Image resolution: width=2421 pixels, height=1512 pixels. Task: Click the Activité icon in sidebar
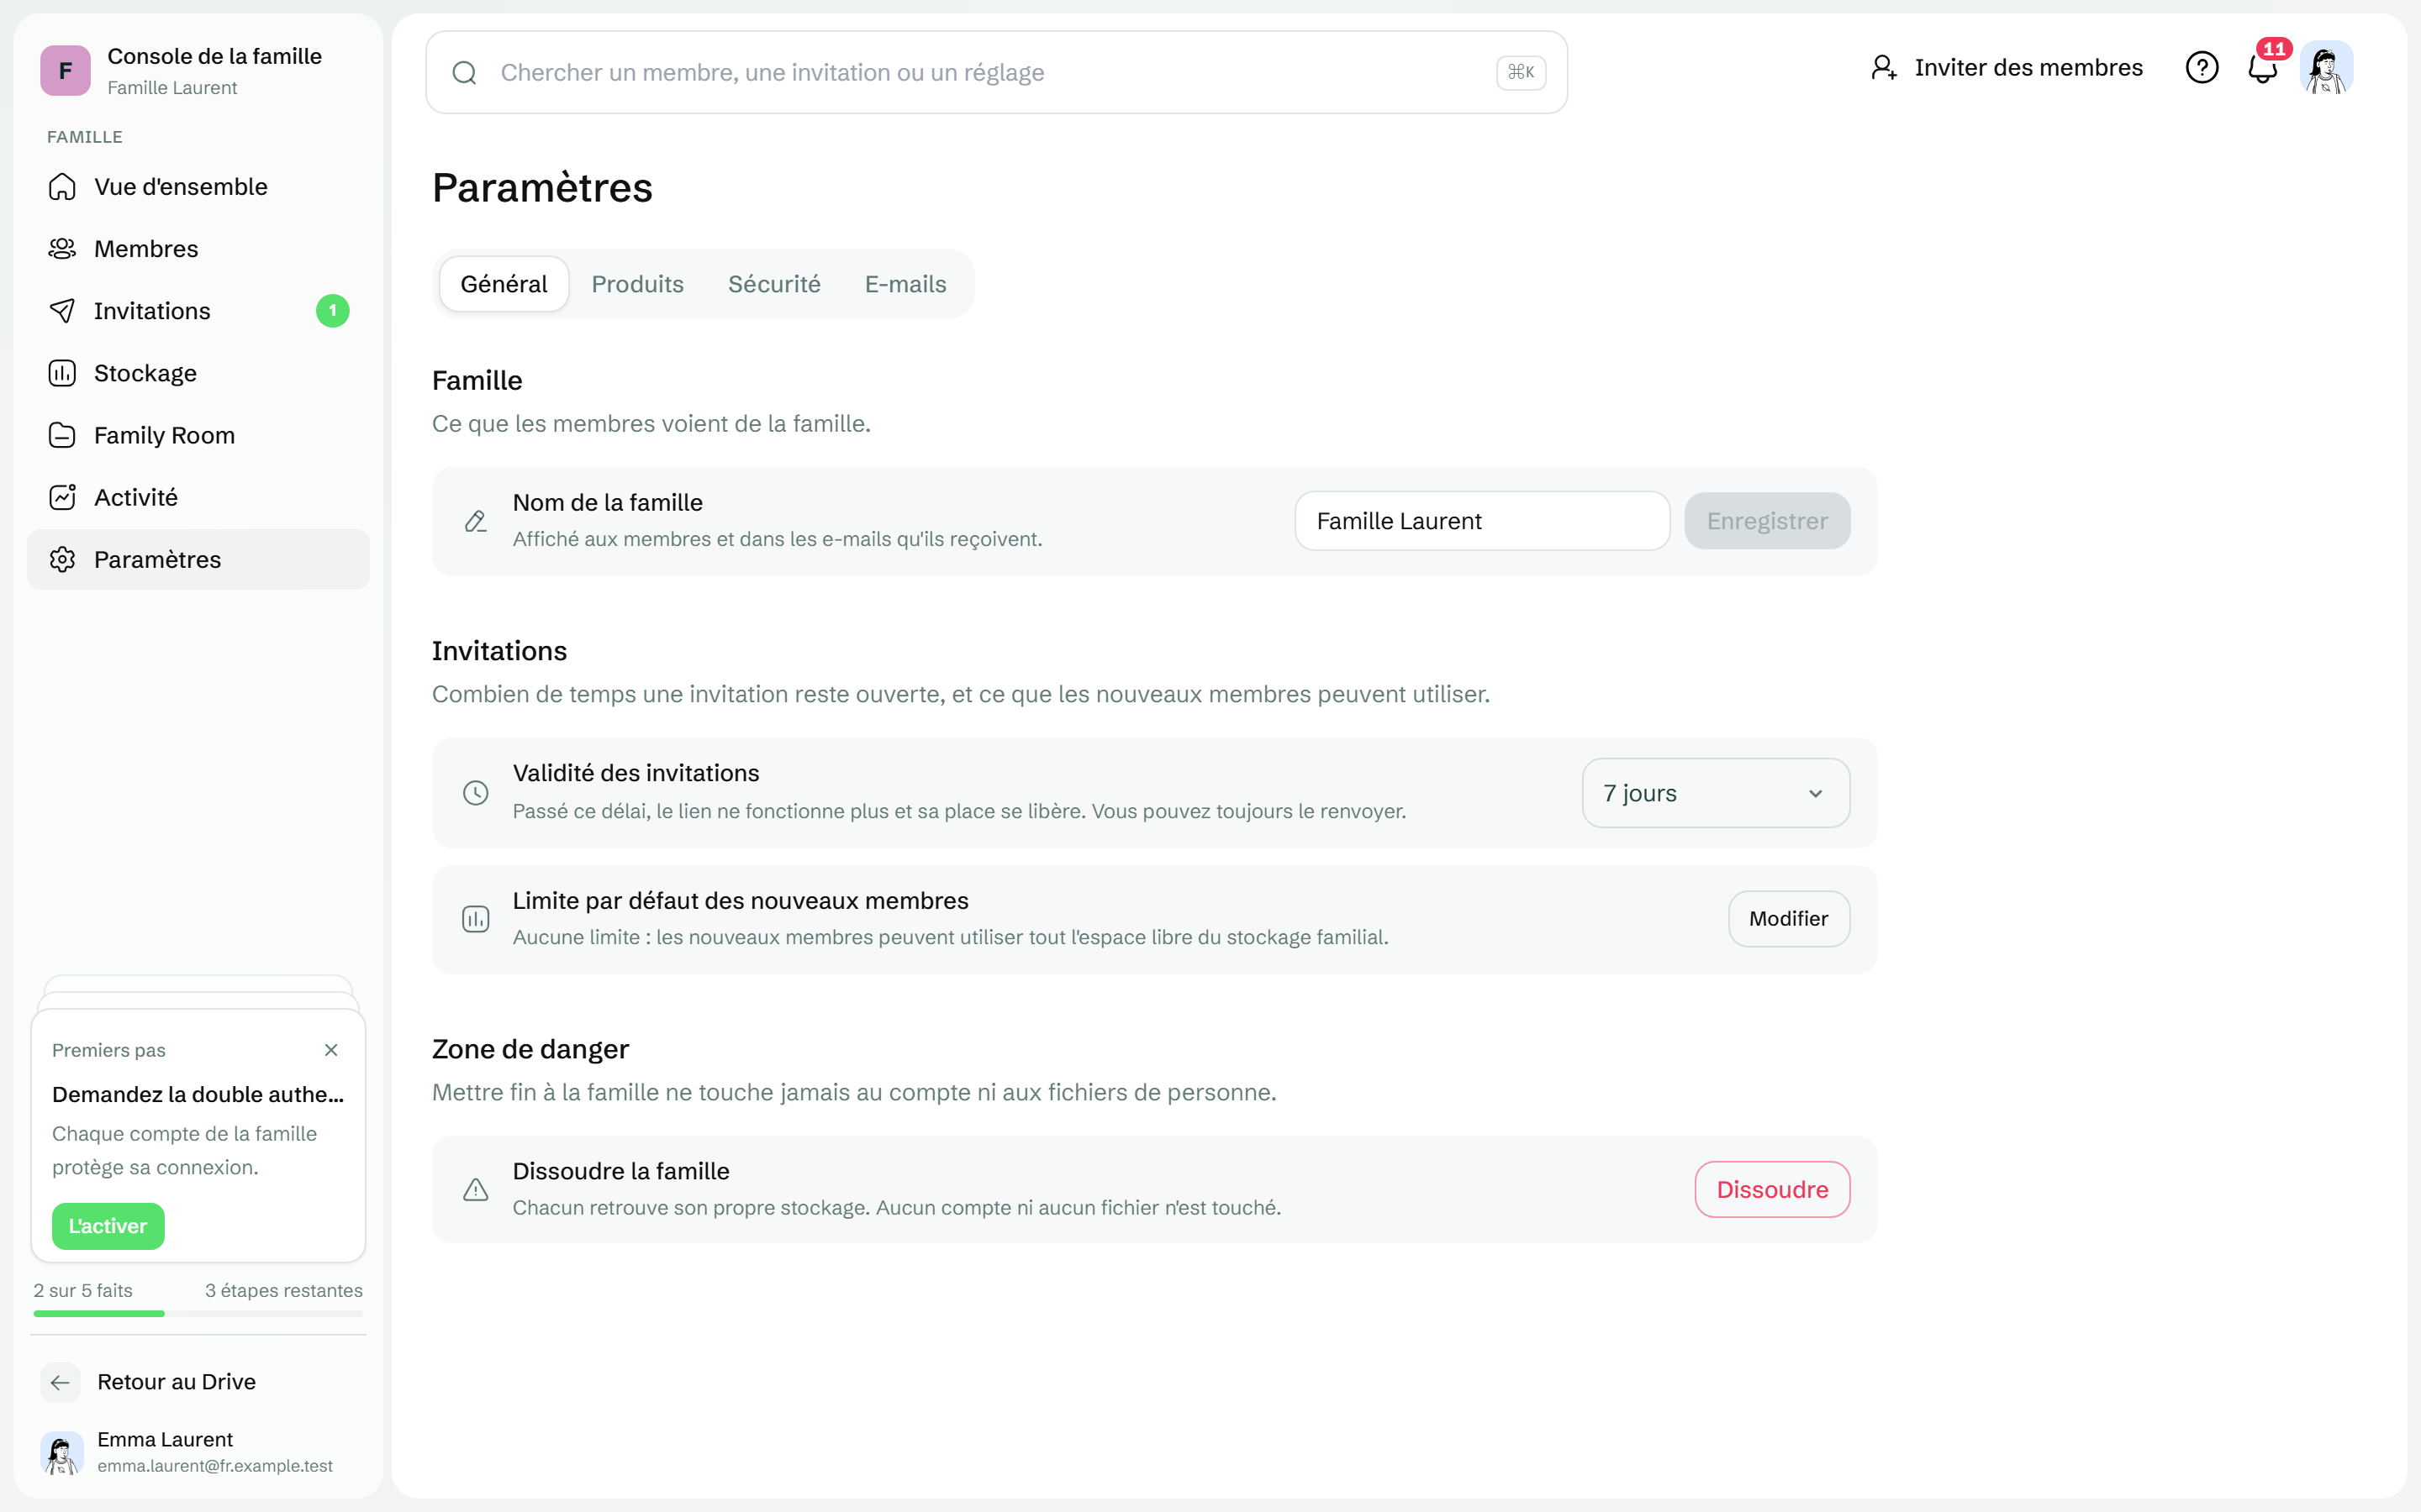[62, 497]
